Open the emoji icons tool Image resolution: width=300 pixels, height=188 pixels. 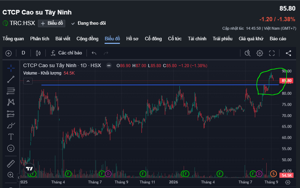click(x=11, y=148)
